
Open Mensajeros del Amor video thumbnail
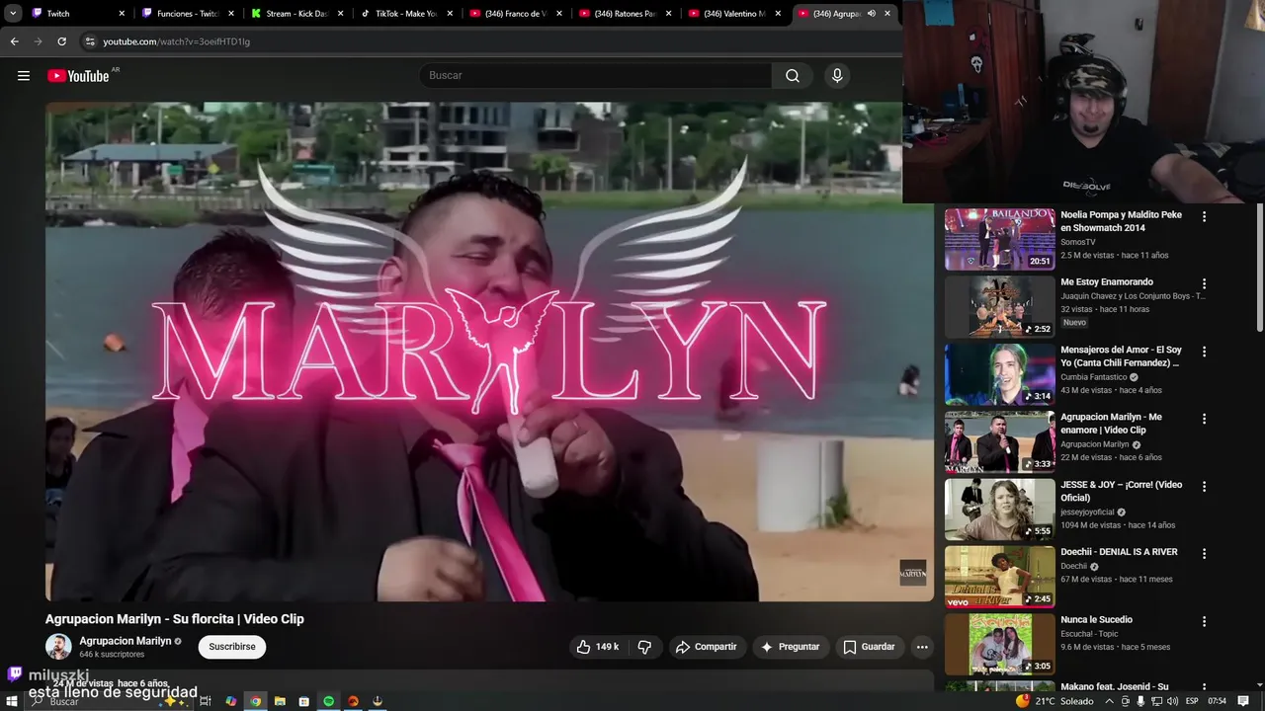tap(999, 373)
